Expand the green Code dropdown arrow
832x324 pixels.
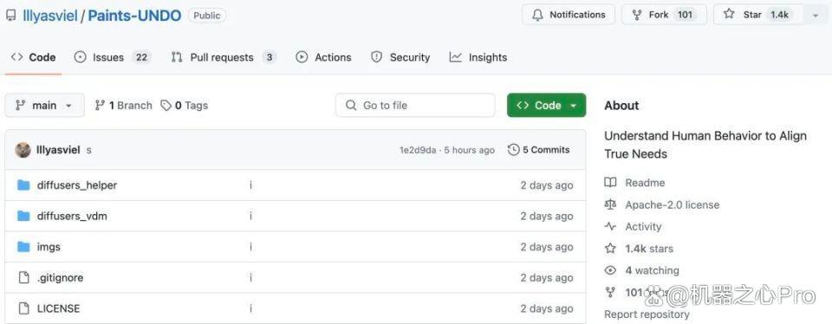[x=573, y=106]
